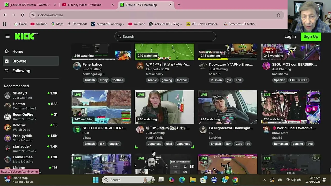Open the Kick hamburger menu
This screenshot has width=331, height=186.
coord(7,36)
